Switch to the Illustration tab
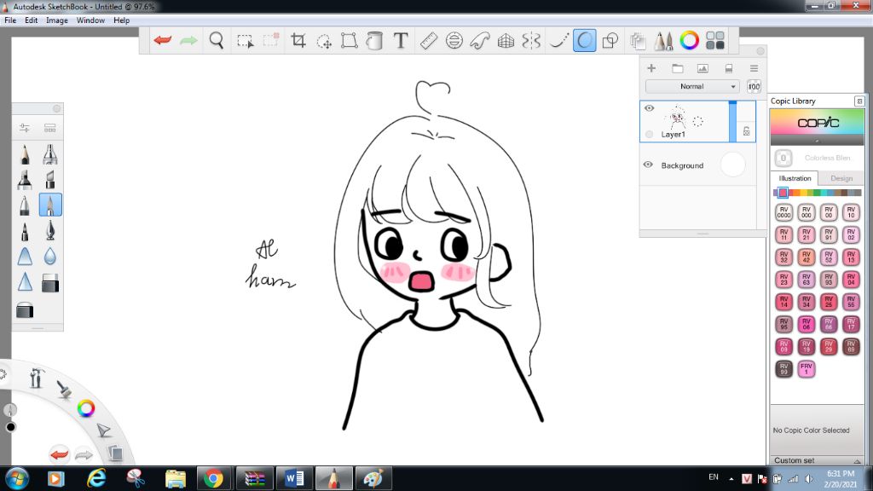This screenshot has height=491, width=873. (x=795, y=178)
